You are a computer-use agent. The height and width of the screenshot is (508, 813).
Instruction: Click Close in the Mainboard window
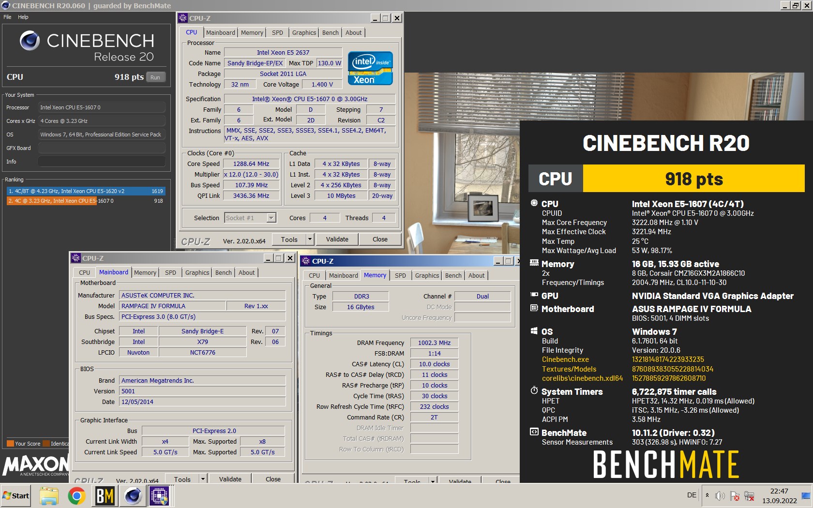click(x=273, y=479)
